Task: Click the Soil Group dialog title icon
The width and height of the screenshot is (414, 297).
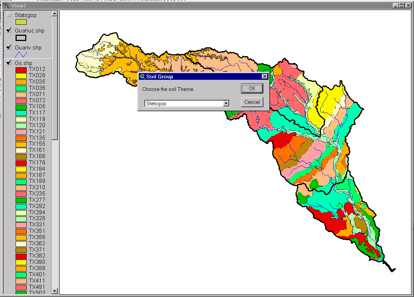Action: [142, 76]
